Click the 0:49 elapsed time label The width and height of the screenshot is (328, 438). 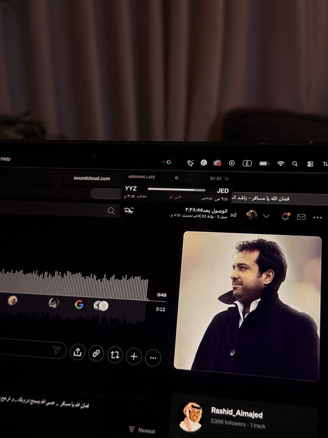point(161,295)
